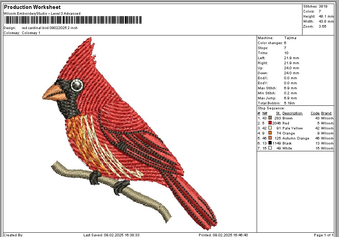339x237 pixels.
Task: Pick the Pale Yellow thread swatch
Action: (x=270, y=128)
